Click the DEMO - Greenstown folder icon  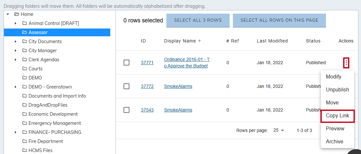pyautogui.click(x=24, y=87)
